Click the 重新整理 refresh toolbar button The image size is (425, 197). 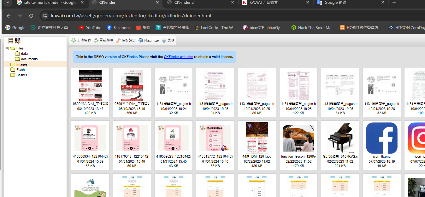click(x=103, y=40)
